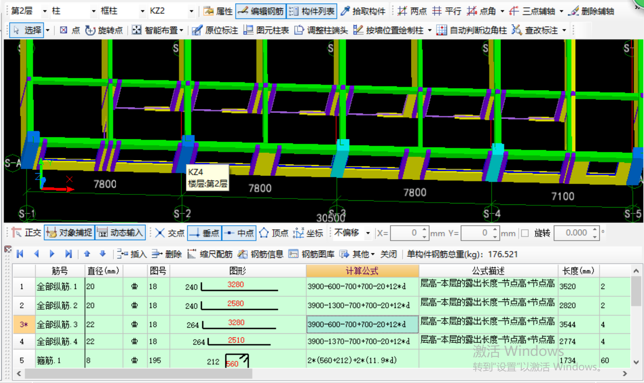Activate the 拾取构件 pick component tool
This screenshot has height=383, width=644.
point(363,11)
